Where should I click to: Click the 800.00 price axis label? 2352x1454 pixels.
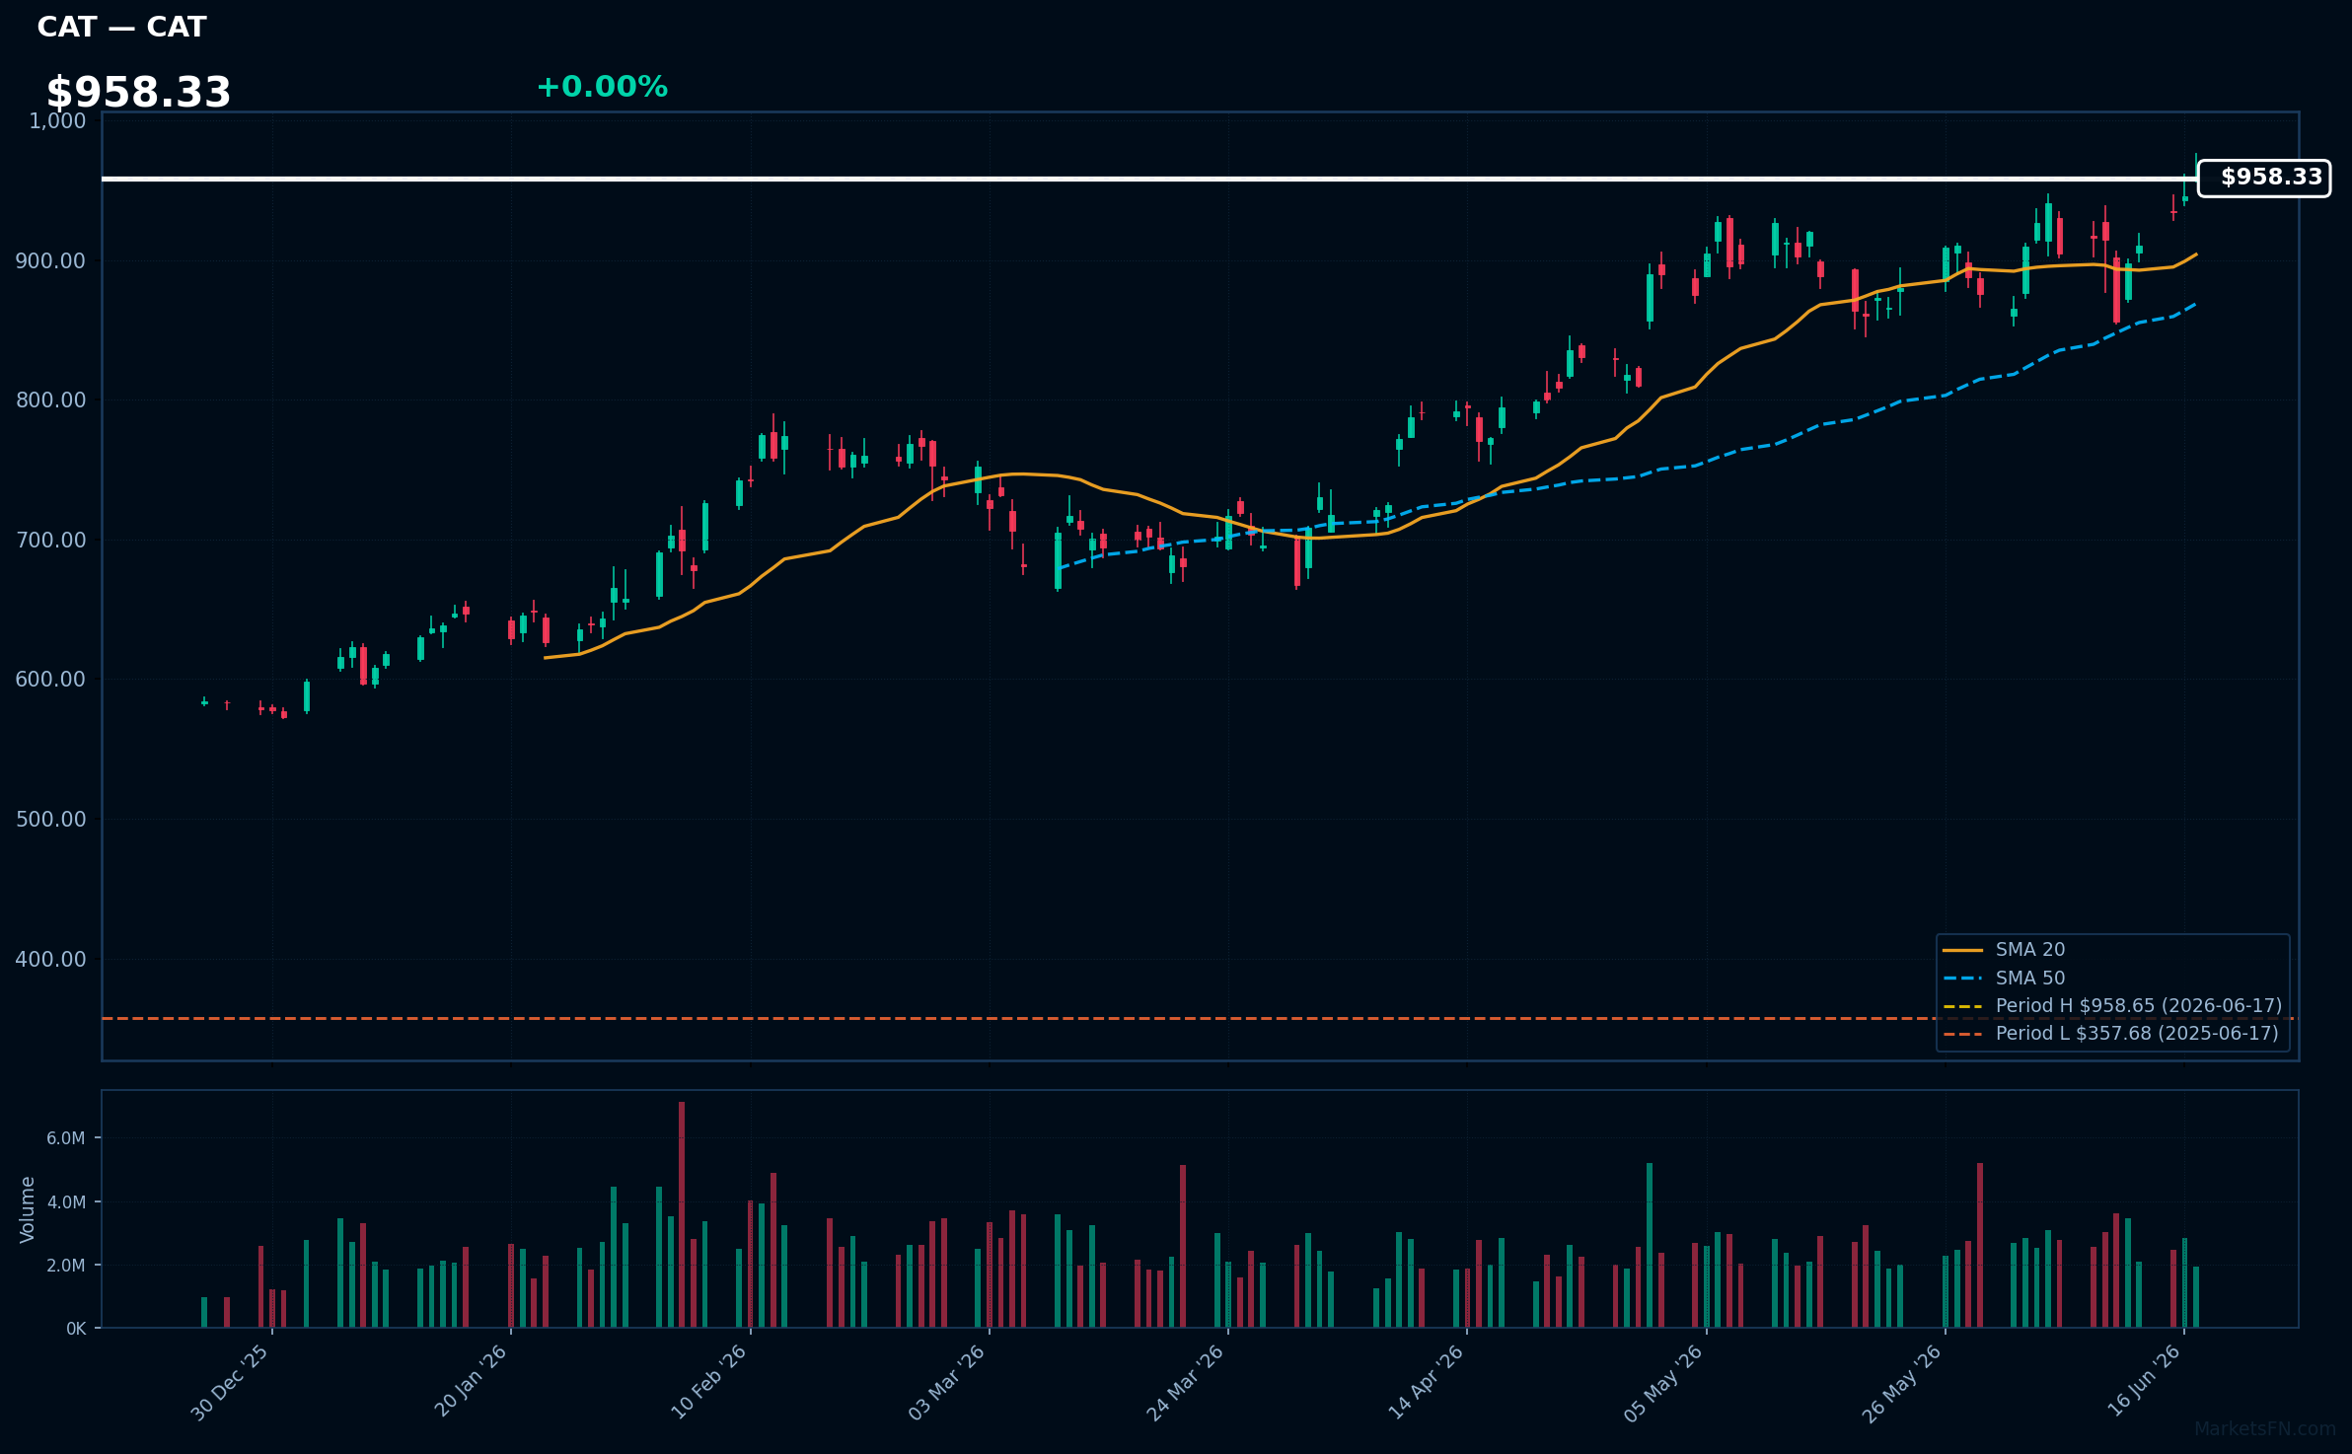51,400
